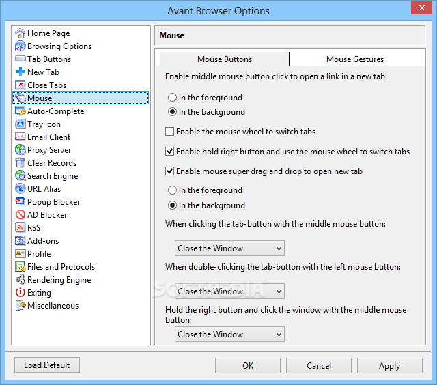Click the Close Tabs red X icon
Viewport: 437px width, 385px height.
20,85
